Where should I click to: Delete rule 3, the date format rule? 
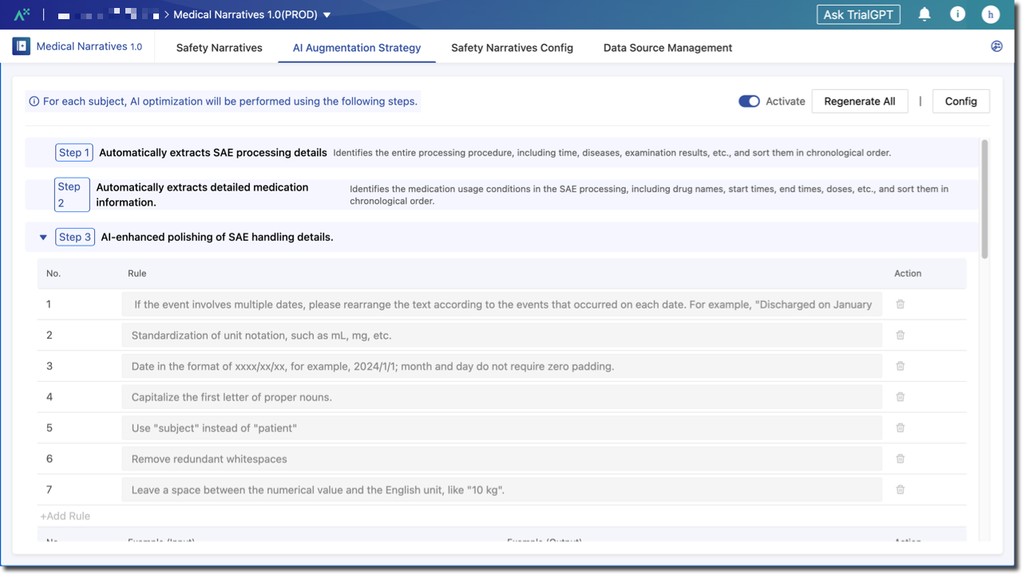(x=901, y=366)
